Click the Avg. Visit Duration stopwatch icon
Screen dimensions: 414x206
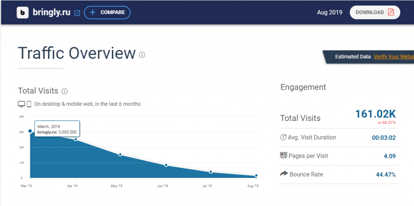tap(283, 137)
